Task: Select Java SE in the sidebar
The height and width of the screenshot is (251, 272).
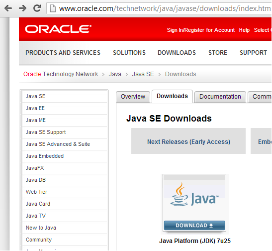Action: [65, 97]
